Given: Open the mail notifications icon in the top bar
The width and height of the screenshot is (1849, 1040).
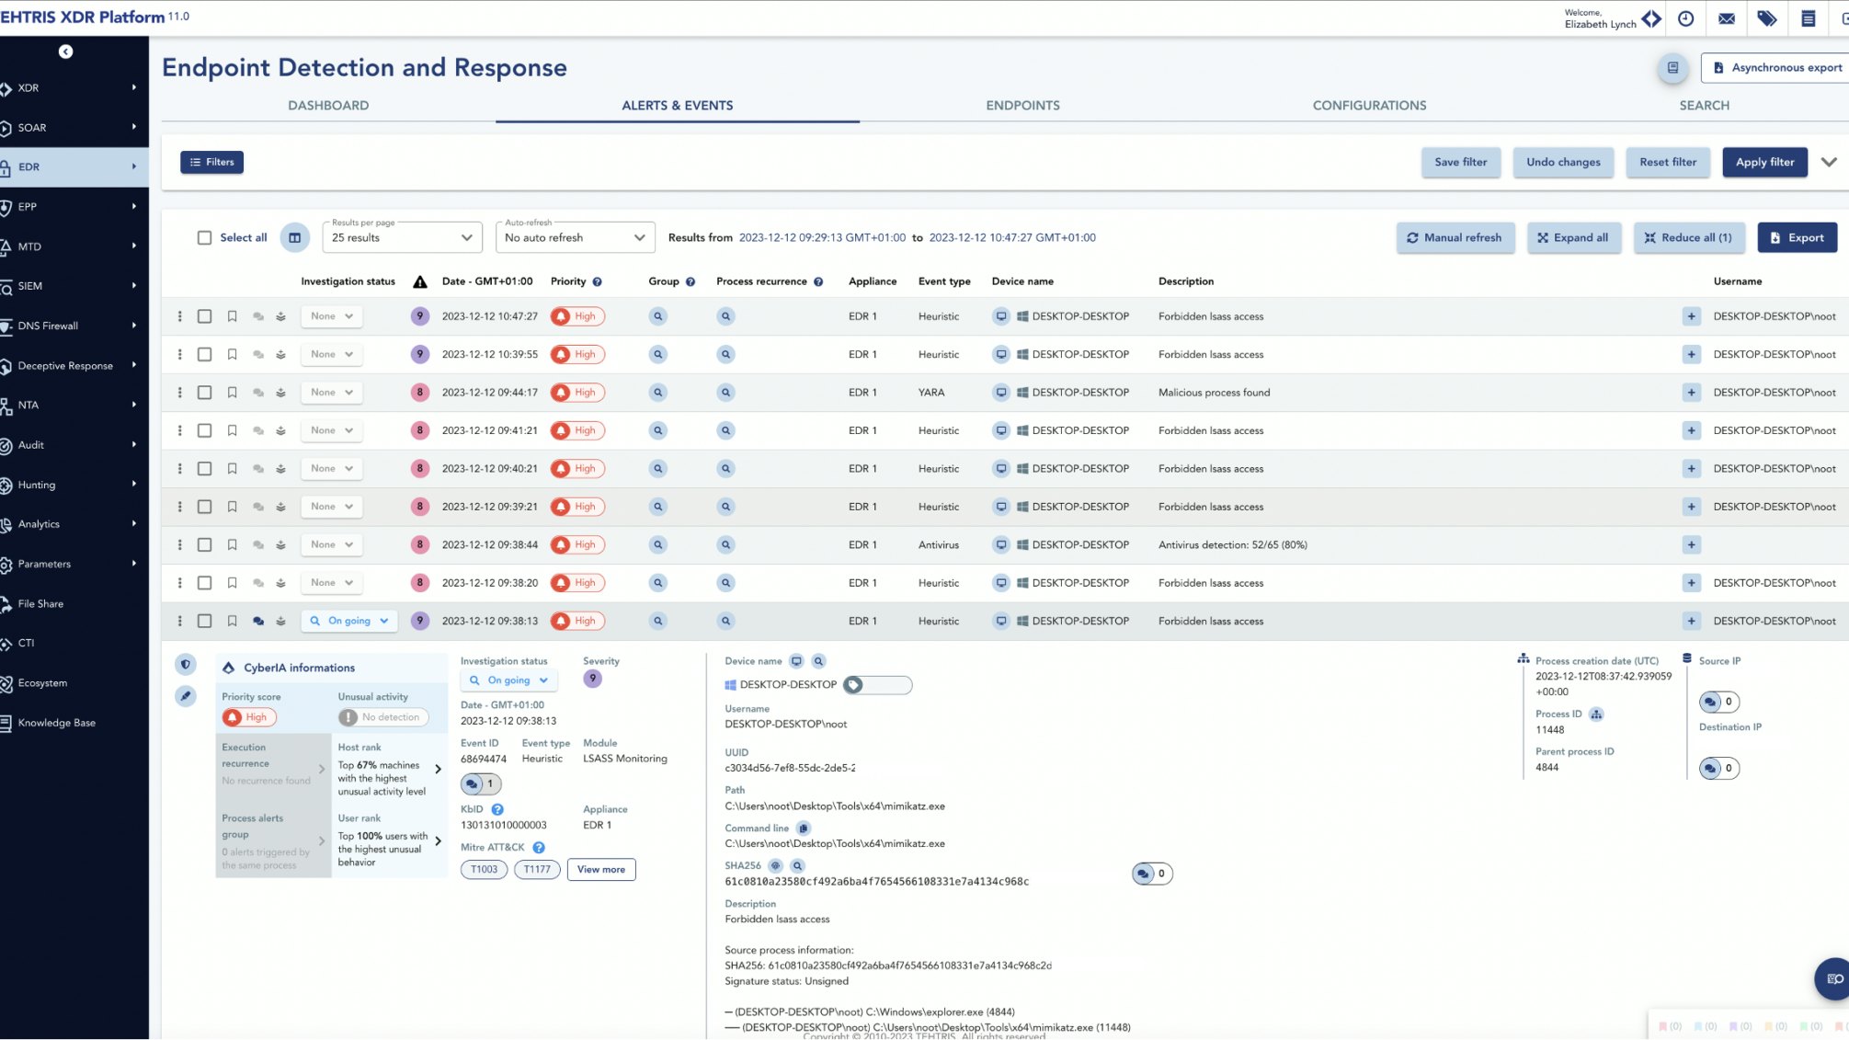Looking at the screenshot, I should 1726,18.
